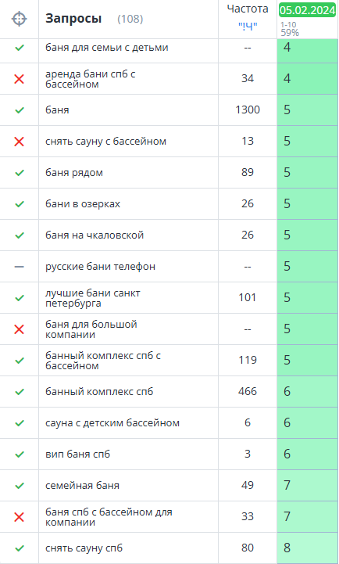Click position cell 8 for 'снять сауну спб'

(308, 548)
